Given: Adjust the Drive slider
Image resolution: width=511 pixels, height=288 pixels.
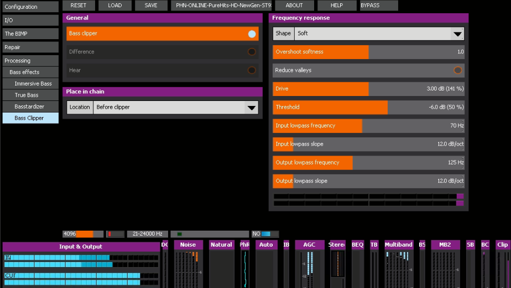Looking at the screenshot, I should point(368,89).
